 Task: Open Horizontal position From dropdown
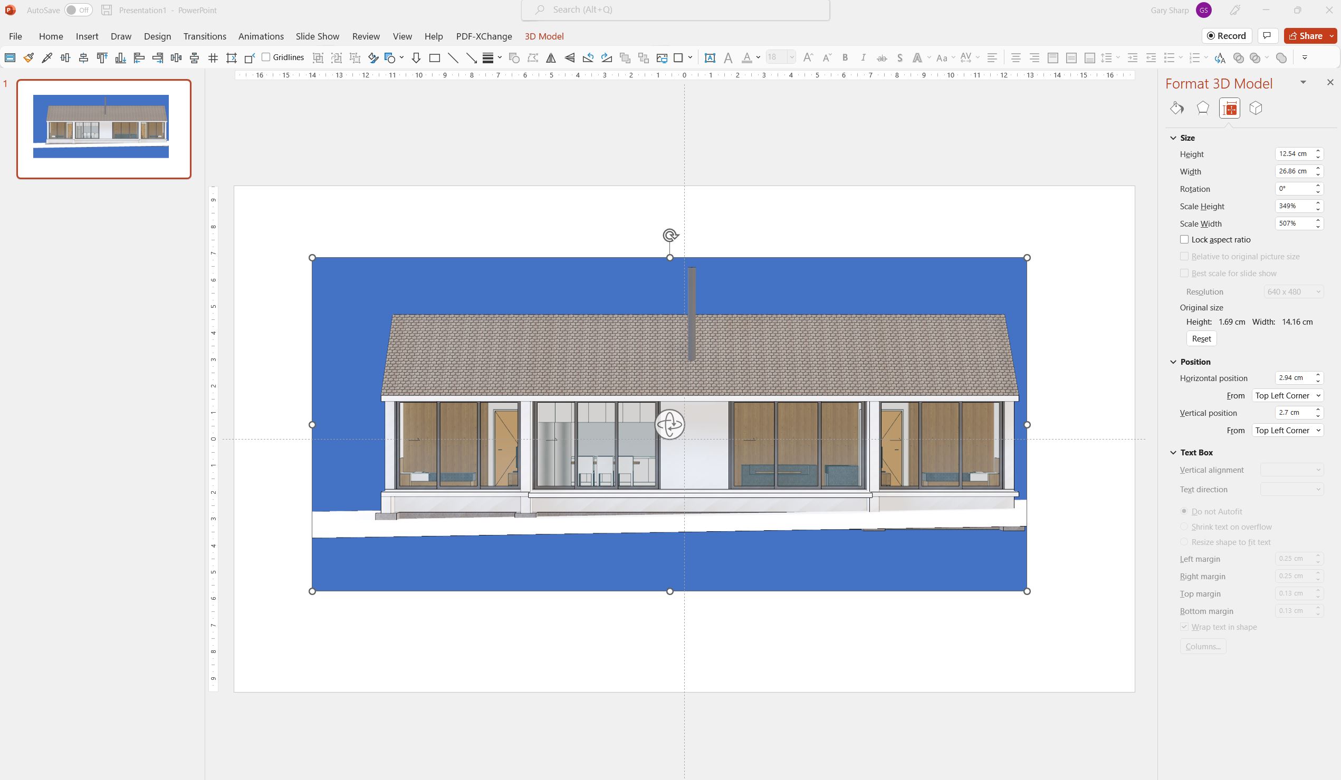point(1287,396)
